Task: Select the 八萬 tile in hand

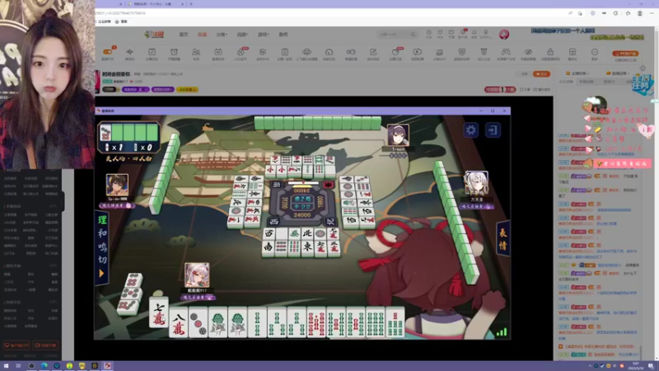Action: click(x=178, y=323)
